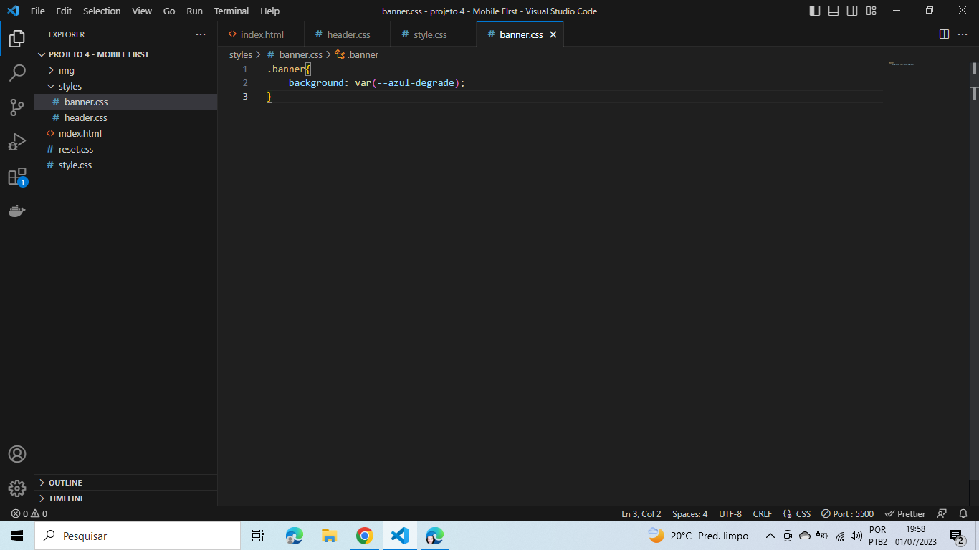This screenshot has width=979, height=550.
Task: Click the errors and warnings status indicator
Action: (x=29, y=513)
